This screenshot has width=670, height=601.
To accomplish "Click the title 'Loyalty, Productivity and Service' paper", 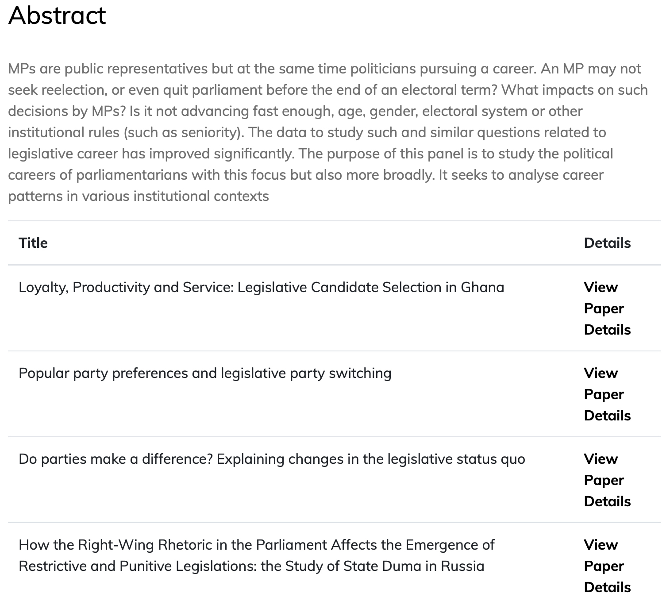I will (261, 287).
